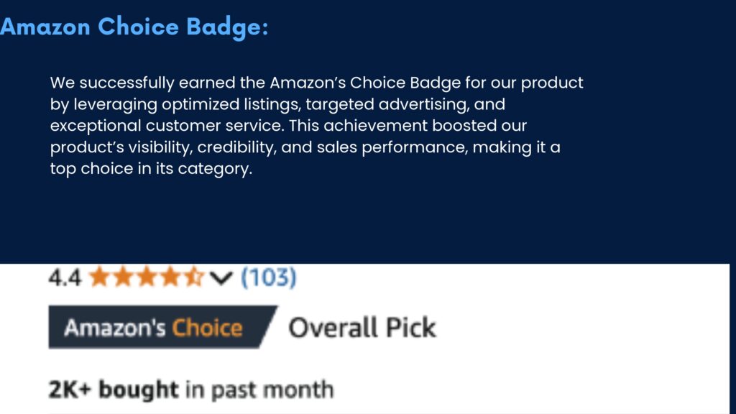Click the 2K+ bought text
This screenshot has width=736, height=414.
point(114,390)
